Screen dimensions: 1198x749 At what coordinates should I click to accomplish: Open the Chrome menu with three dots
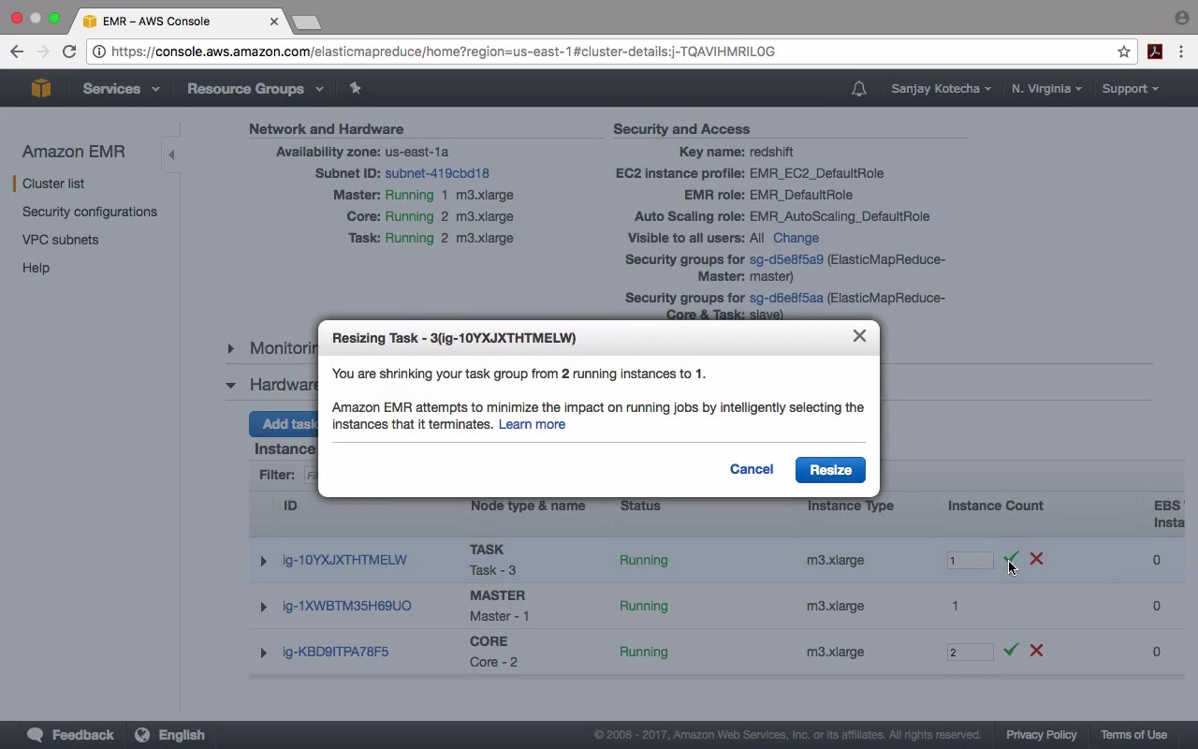click(x=1182, y=51)
